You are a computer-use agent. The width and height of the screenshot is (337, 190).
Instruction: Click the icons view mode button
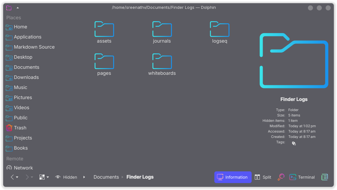pyautogui.click(x=42, y=177)
